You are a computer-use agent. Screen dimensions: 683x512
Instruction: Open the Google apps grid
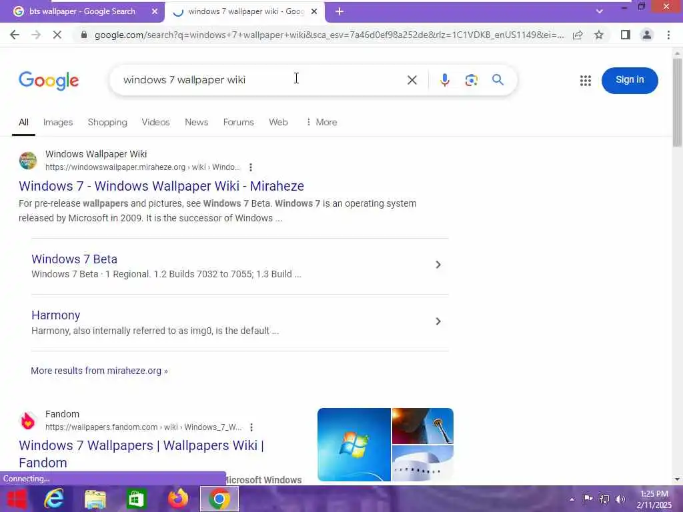[586, 81]
